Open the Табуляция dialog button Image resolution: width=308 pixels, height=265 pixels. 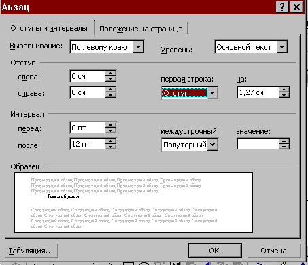coord(31,251)
